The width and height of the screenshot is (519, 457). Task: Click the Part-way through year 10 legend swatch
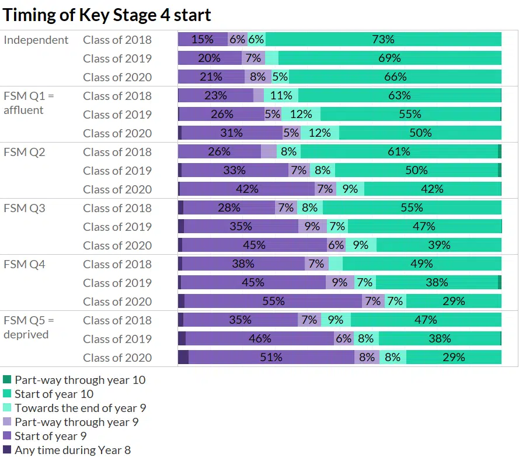point(7,380)
